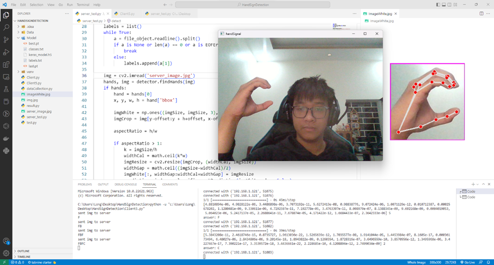Click the remote window icon in status bar
Image resolution: width=494 pixels, height=265 pixels.
4,262
